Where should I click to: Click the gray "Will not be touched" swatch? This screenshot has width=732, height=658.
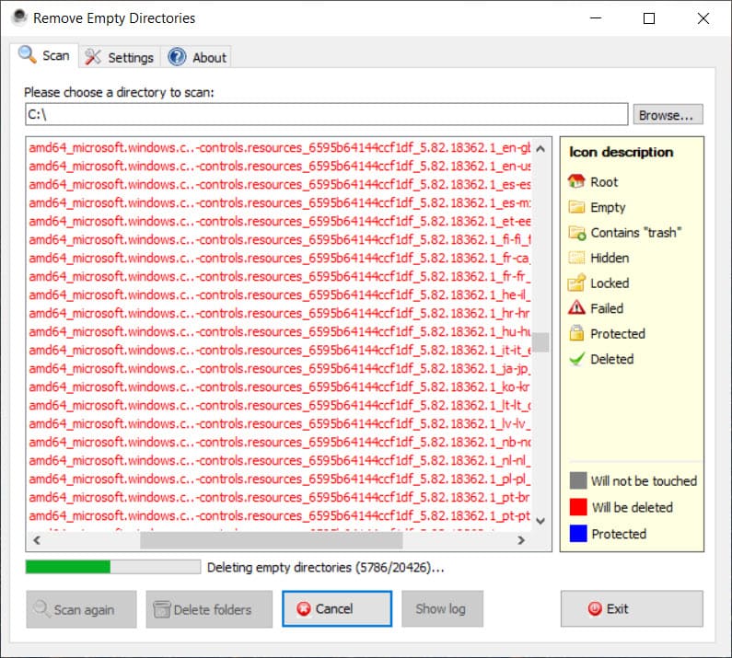point(578,480)
